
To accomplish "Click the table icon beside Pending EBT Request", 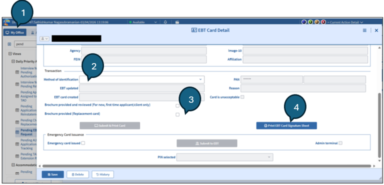I will (x=17, y=132).
